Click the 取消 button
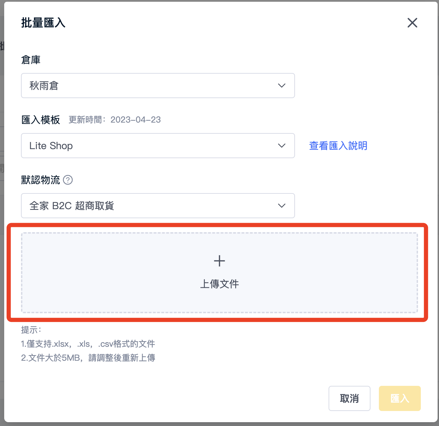The image size is (439, 426). 350,398
